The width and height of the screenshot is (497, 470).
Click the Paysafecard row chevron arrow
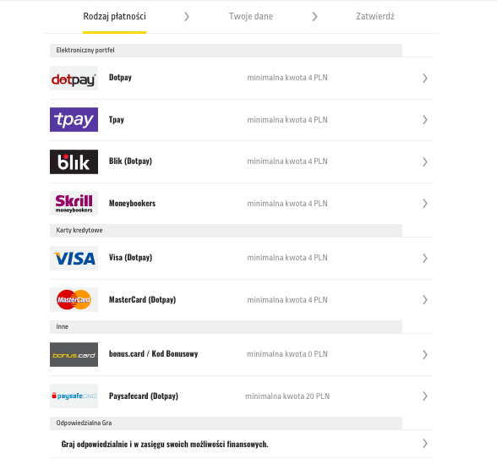click(x=425, y=396)
